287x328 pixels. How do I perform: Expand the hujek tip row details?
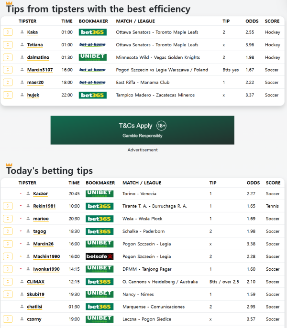(8, 95)
